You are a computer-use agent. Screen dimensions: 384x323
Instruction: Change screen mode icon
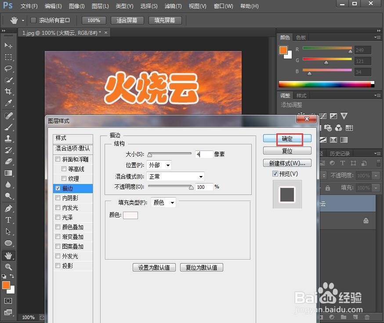click(x=8, y=312)
